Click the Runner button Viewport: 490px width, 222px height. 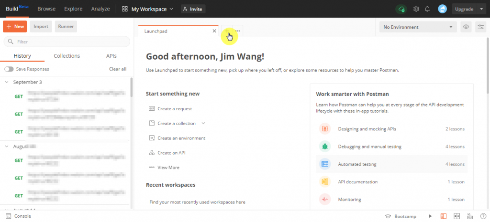coord(66,27)
